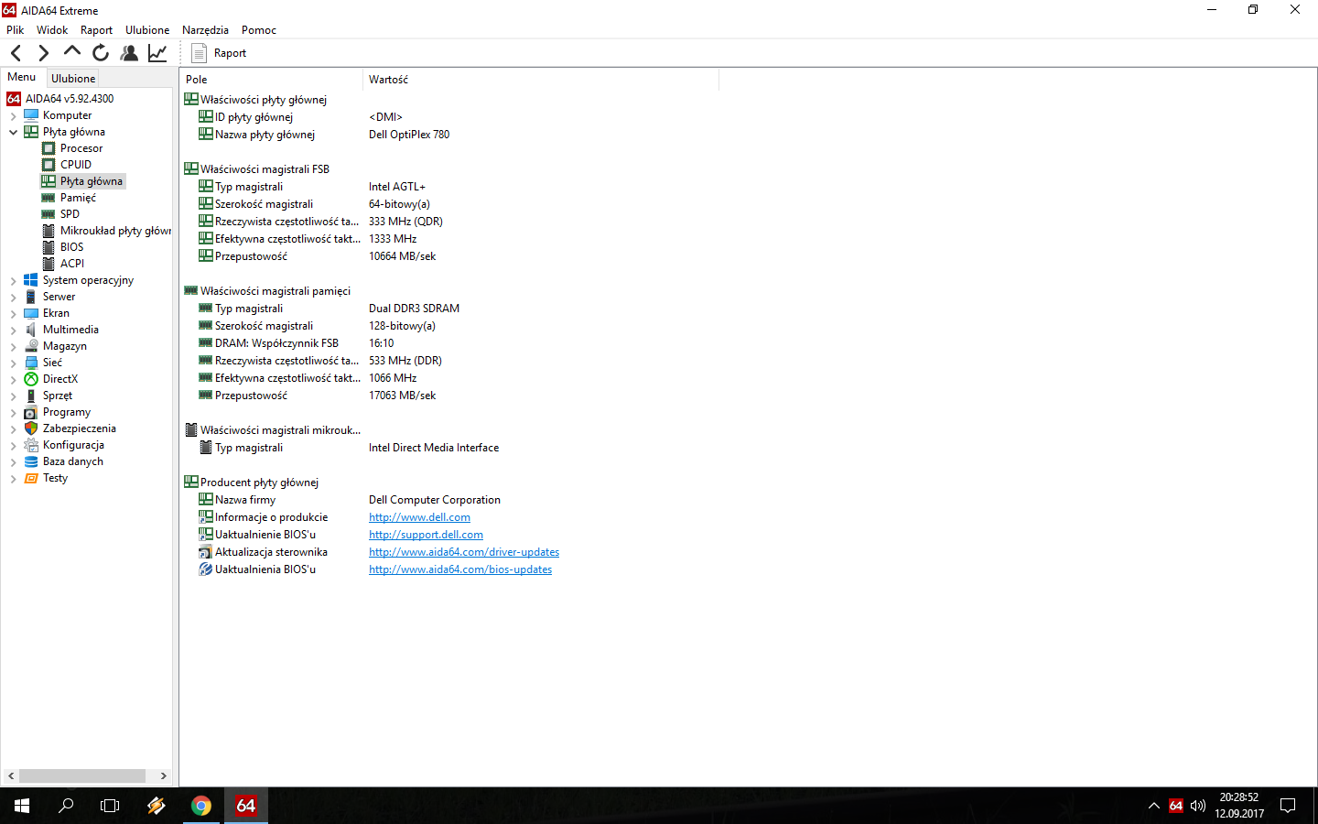
Task: Expand the System operacyjny node
Action: [13, 280]
